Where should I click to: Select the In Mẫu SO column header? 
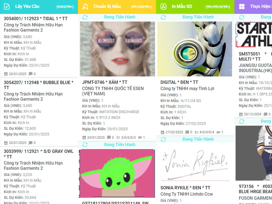[182, 7]
